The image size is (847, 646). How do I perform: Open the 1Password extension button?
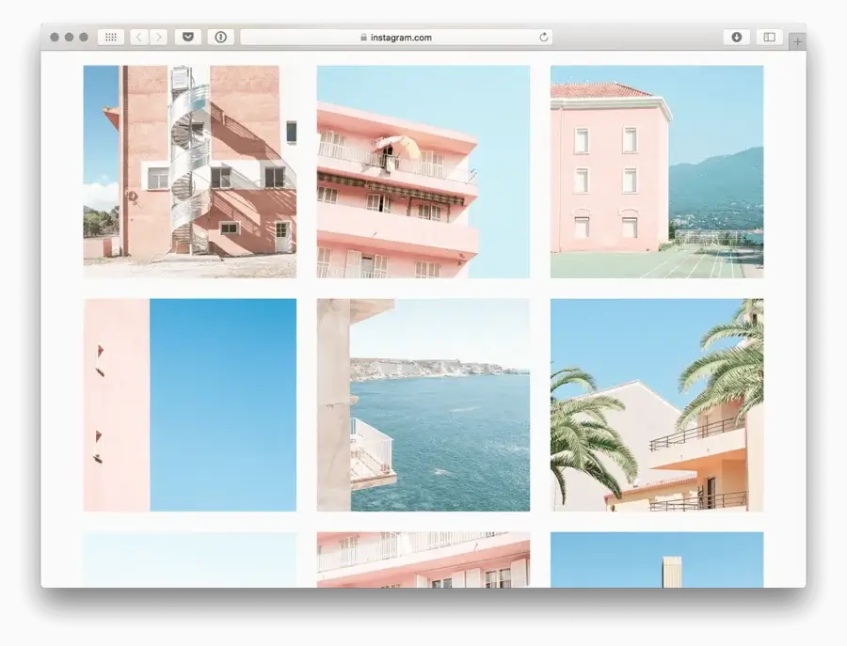pyautogui.click(x=220, y=38)
